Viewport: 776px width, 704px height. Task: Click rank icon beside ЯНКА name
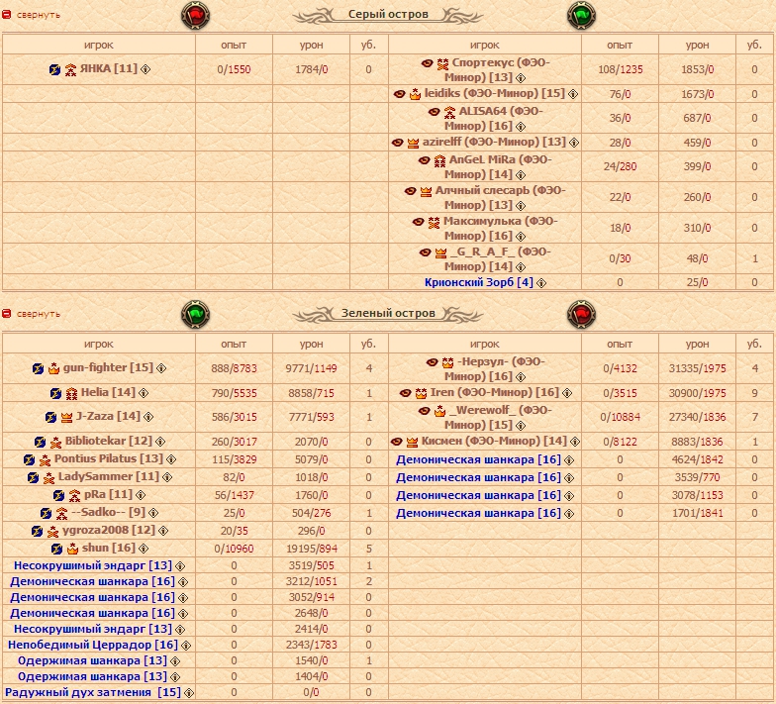tap(71, 69)
